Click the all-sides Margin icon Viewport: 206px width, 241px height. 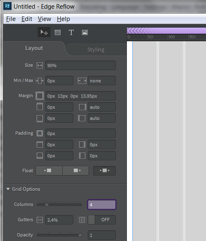point(40,96)
